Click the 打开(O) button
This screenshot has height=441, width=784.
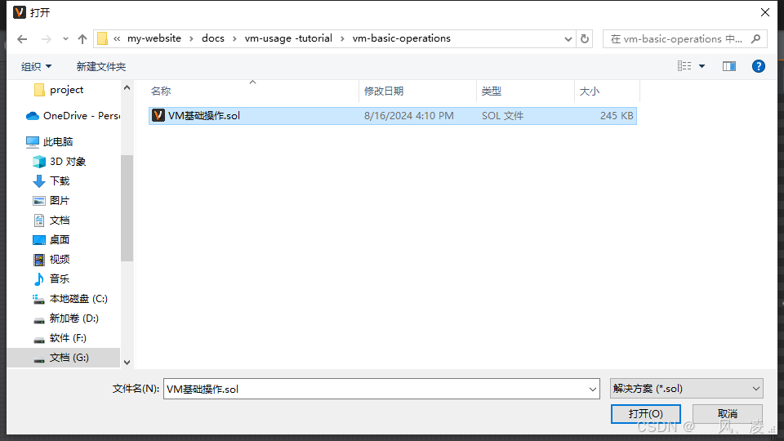[x=645, y=414]
